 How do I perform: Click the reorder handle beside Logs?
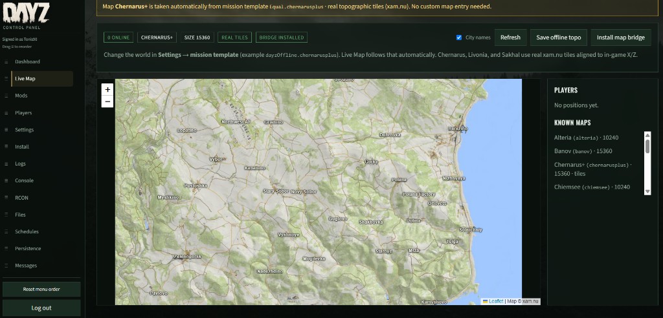click(x=6, y=164)
